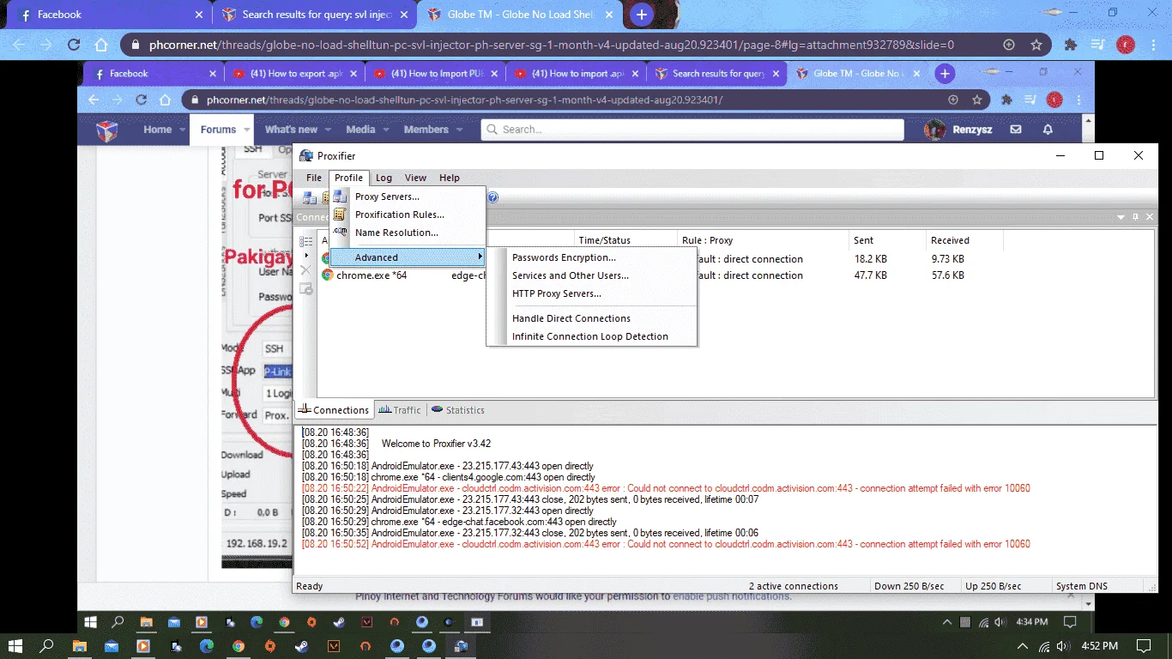
Task: Open the outer Chrome three-dot menu
Action: [1153, 45]
